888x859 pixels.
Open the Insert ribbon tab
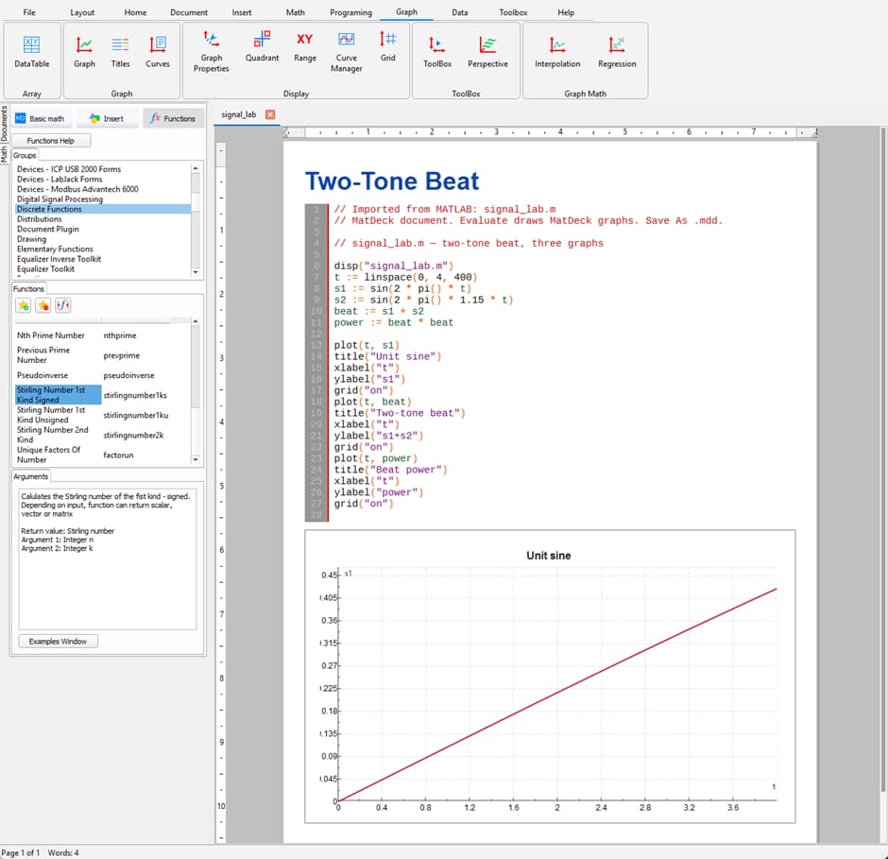click(x=241, y=12)
